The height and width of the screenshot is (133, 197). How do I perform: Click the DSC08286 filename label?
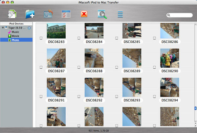pyautogui.click(x=170, y=42)
